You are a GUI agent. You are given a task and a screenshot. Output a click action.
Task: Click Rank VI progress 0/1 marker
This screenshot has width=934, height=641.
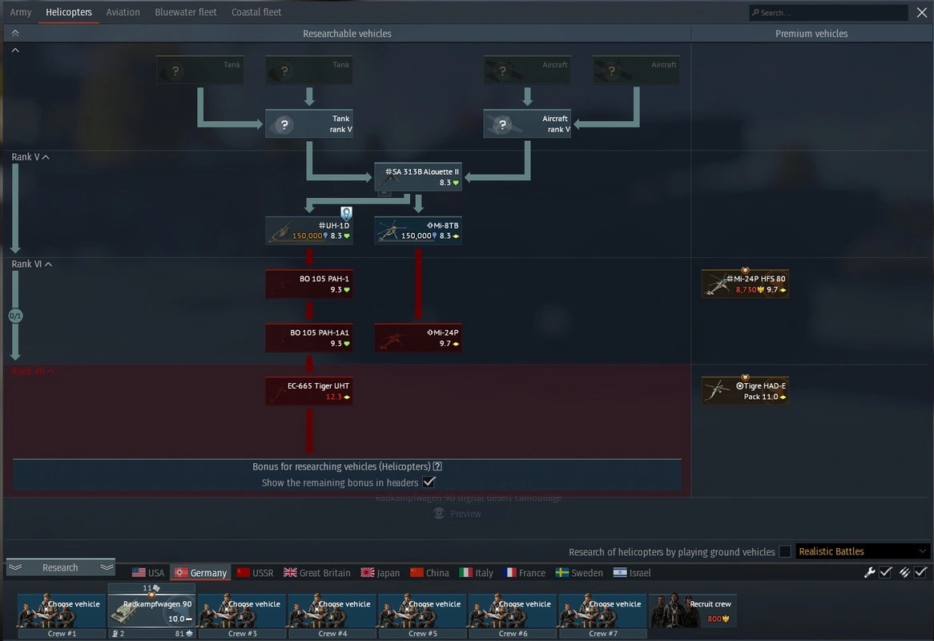(x=15, y=316)
